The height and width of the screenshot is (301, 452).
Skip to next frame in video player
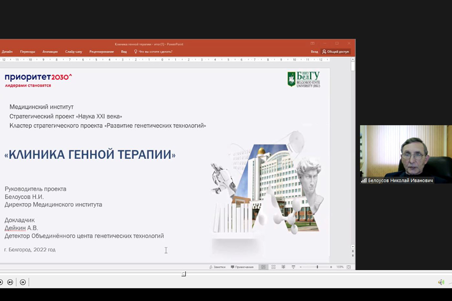[23, 282]
